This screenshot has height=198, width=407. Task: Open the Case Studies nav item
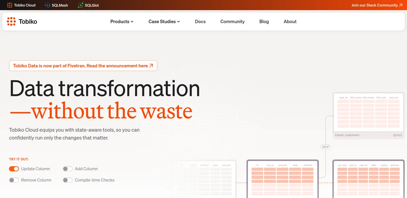click(x=162, y=21)
